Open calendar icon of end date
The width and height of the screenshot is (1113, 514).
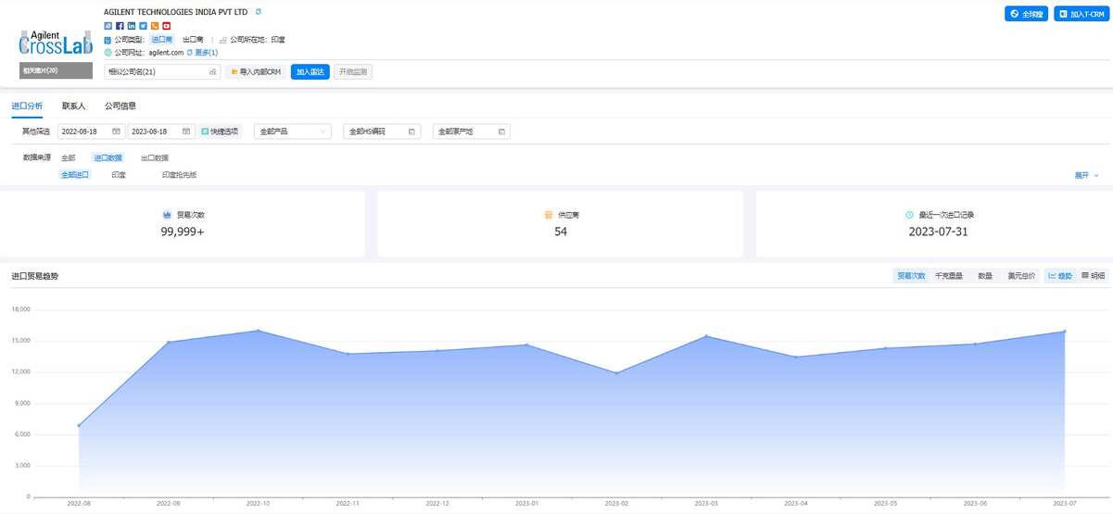click(186, 132)
